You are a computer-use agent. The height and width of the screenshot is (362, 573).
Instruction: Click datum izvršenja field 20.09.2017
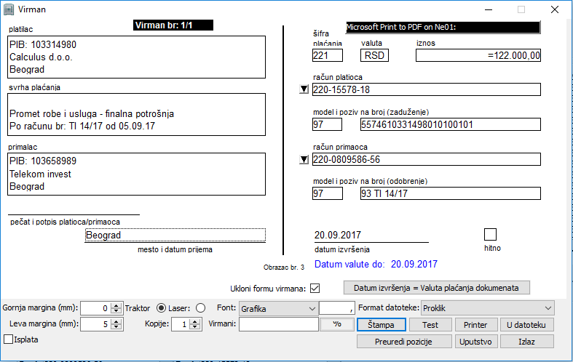pos(371,235)
